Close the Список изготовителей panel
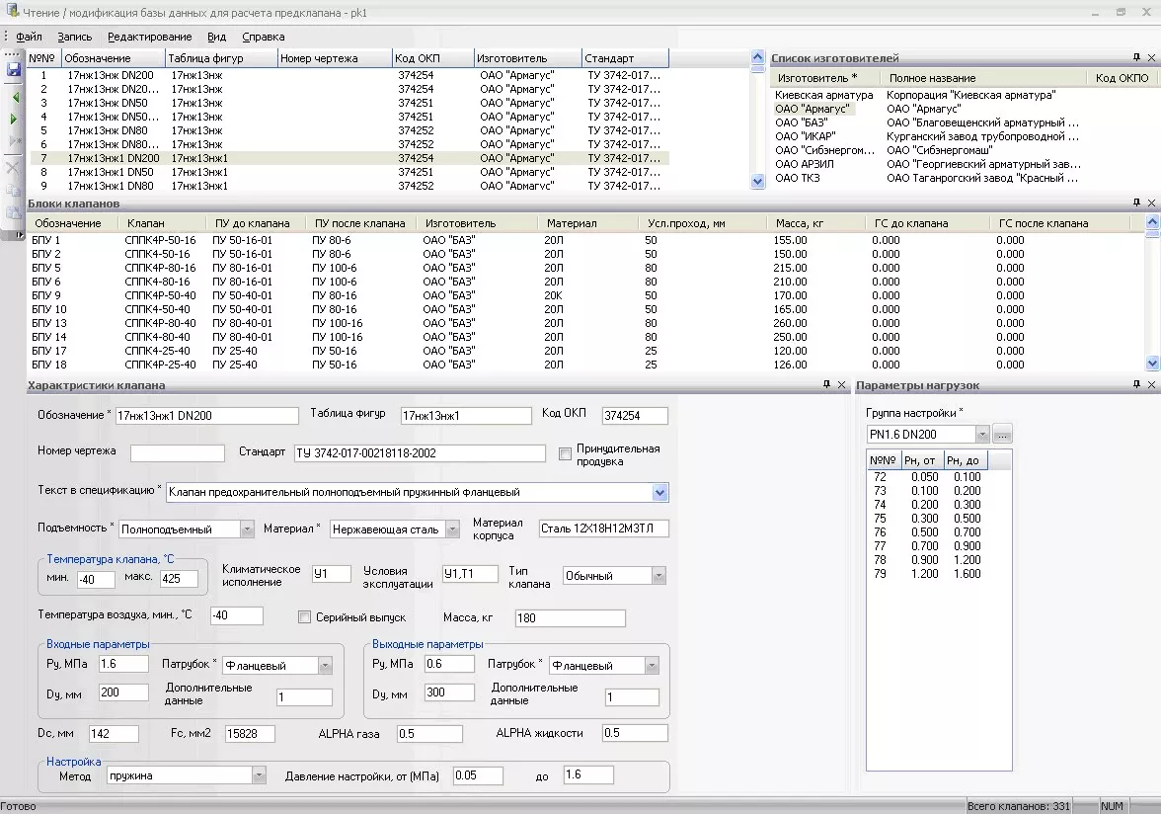The width and height of the screenshot is (1161, 814). [1151, 58]
